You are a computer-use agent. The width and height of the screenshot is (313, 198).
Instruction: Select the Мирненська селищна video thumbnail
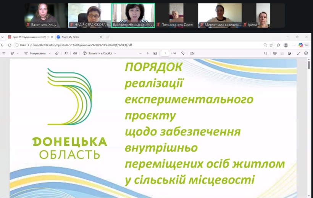[220, 15]
